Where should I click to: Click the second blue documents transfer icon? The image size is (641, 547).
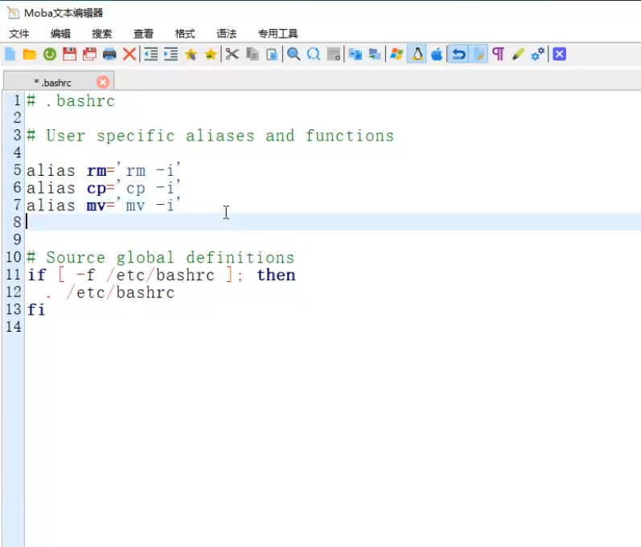coord(375,55)
